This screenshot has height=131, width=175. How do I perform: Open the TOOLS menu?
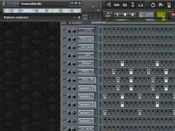(x=66, y=11)
